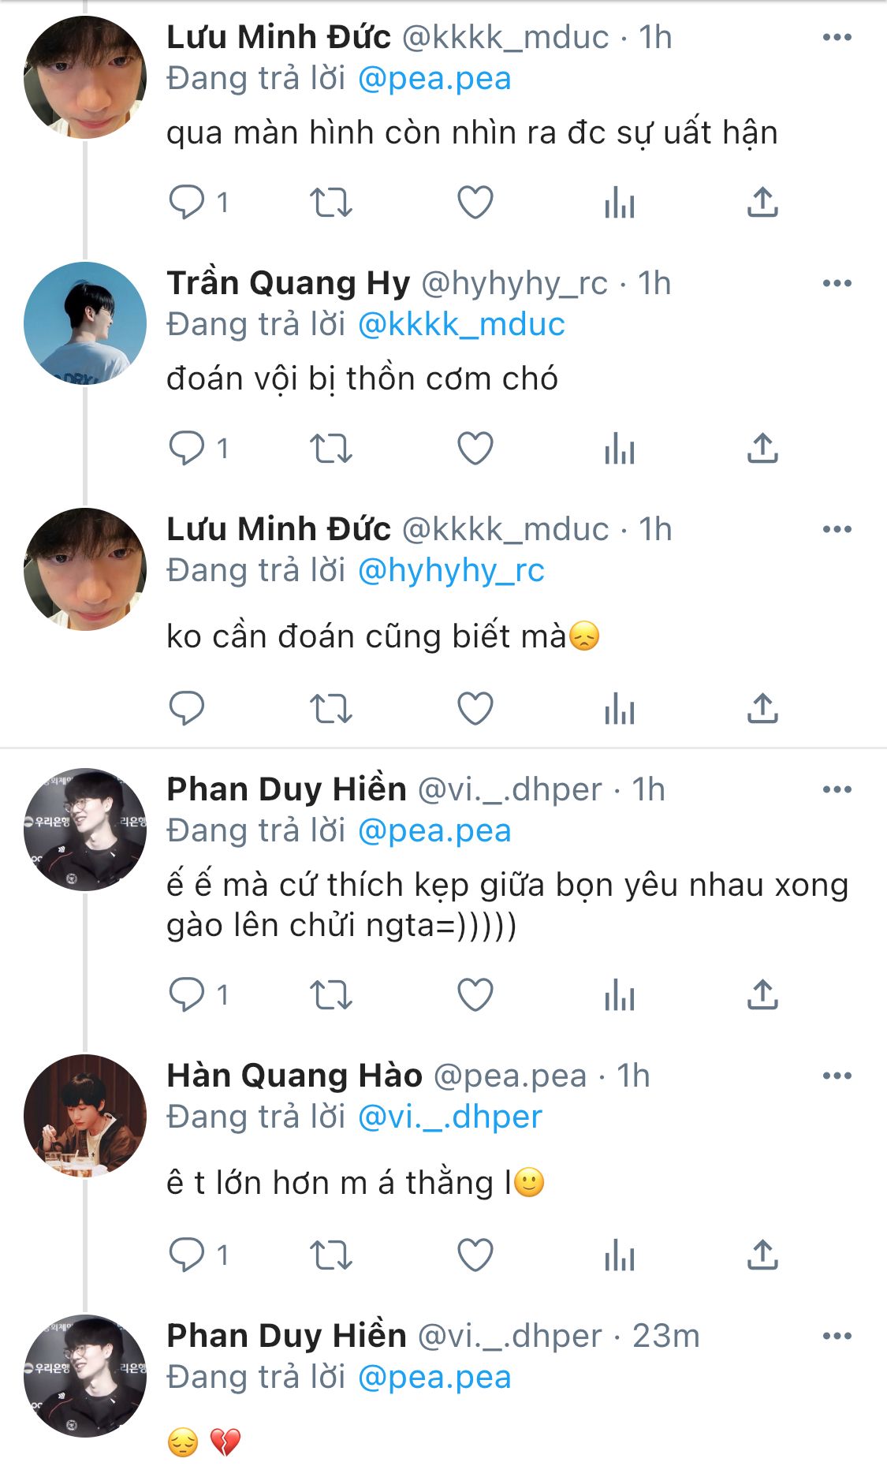887x1477 pixels.
Task: Open Hàn Quang Hào's profile avatar
Action: [x=85, y=1115]
